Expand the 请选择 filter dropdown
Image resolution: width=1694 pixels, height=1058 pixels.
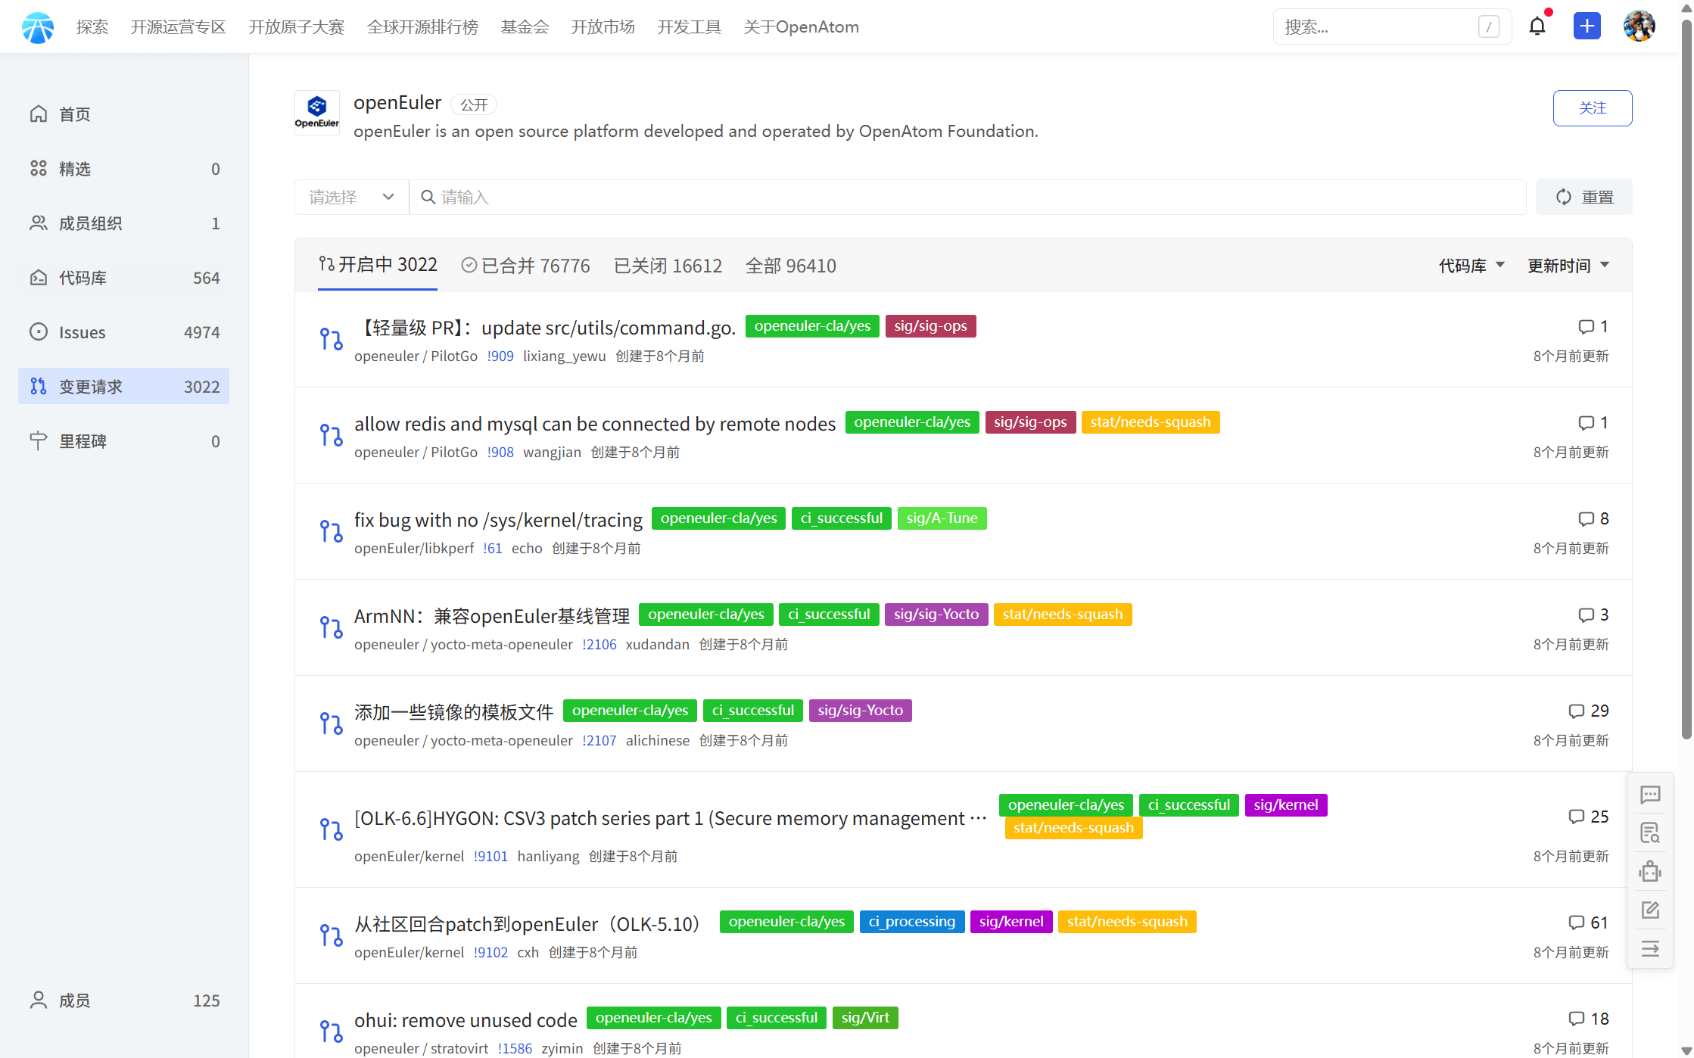[351, 197]
